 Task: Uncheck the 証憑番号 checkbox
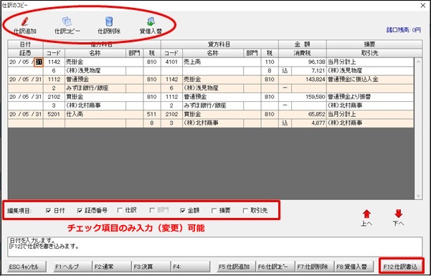[80, 211]
